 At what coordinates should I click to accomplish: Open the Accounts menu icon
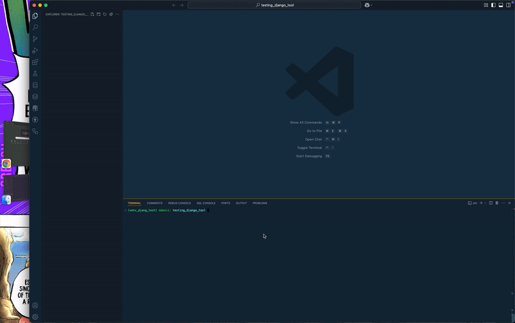(35, 305)
